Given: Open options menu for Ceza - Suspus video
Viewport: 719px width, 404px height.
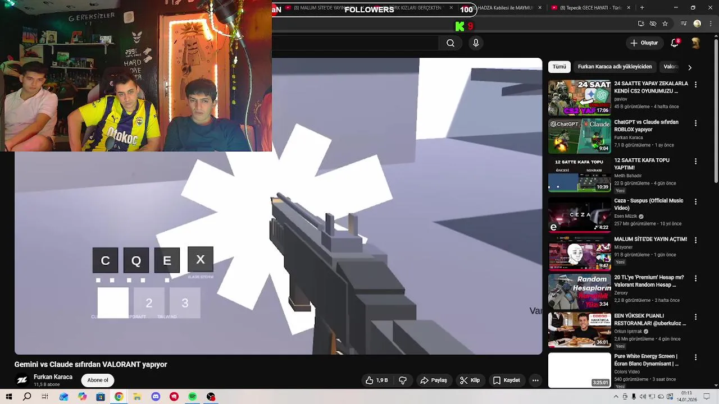Looking at the screenshot, I should click(695, 201).
